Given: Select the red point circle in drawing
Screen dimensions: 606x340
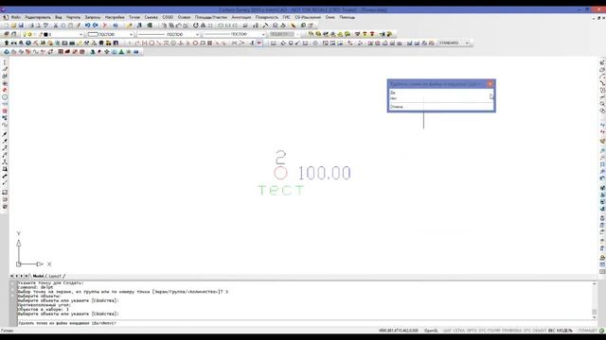Looking at the screenshot, I should 280,173.
